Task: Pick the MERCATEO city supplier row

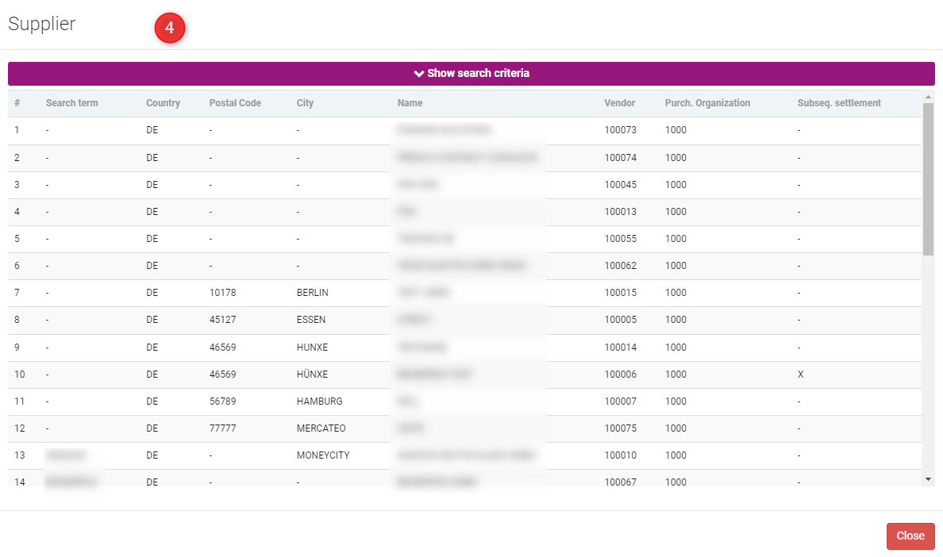Action: [321, 428]
